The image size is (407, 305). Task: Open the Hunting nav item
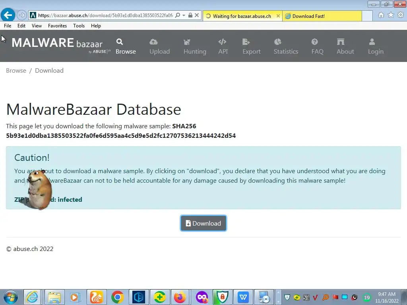[195, 46]
